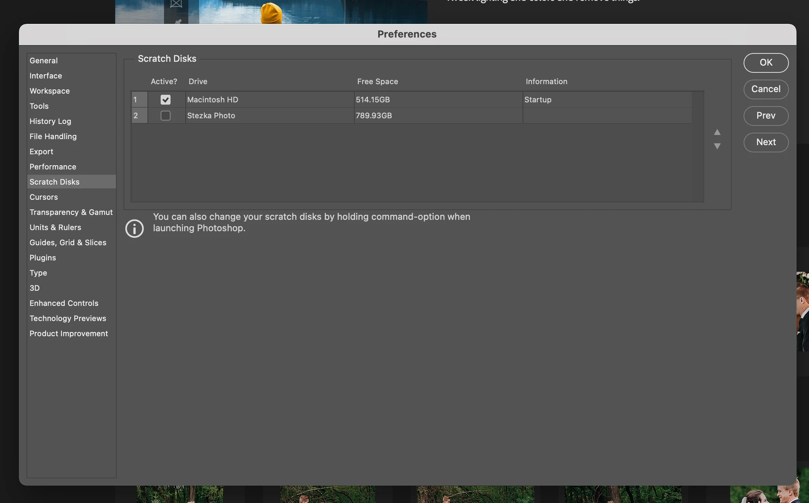Image resolution: width=809 pixels, height=503 pixels.
Task: Go to the previous preferences page with Prev
Action: pos(765,116)
